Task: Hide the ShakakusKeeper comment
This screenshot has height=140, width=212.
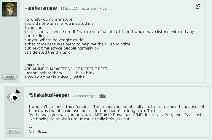Action: pos(102,96)
